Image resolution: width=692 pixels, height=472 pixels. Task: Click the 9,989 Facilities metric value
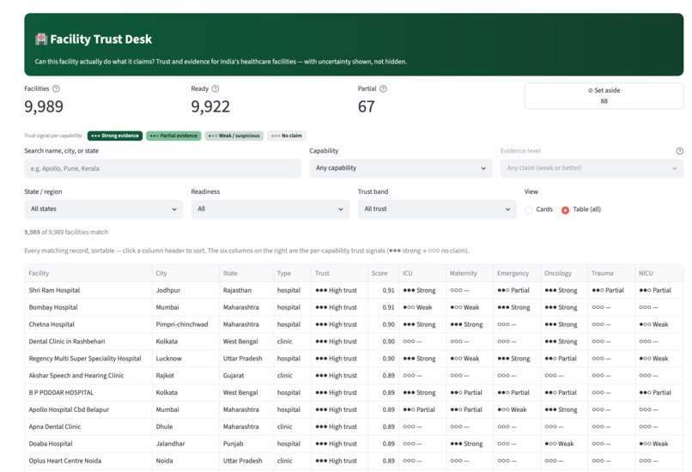click(x=44, y=106)
